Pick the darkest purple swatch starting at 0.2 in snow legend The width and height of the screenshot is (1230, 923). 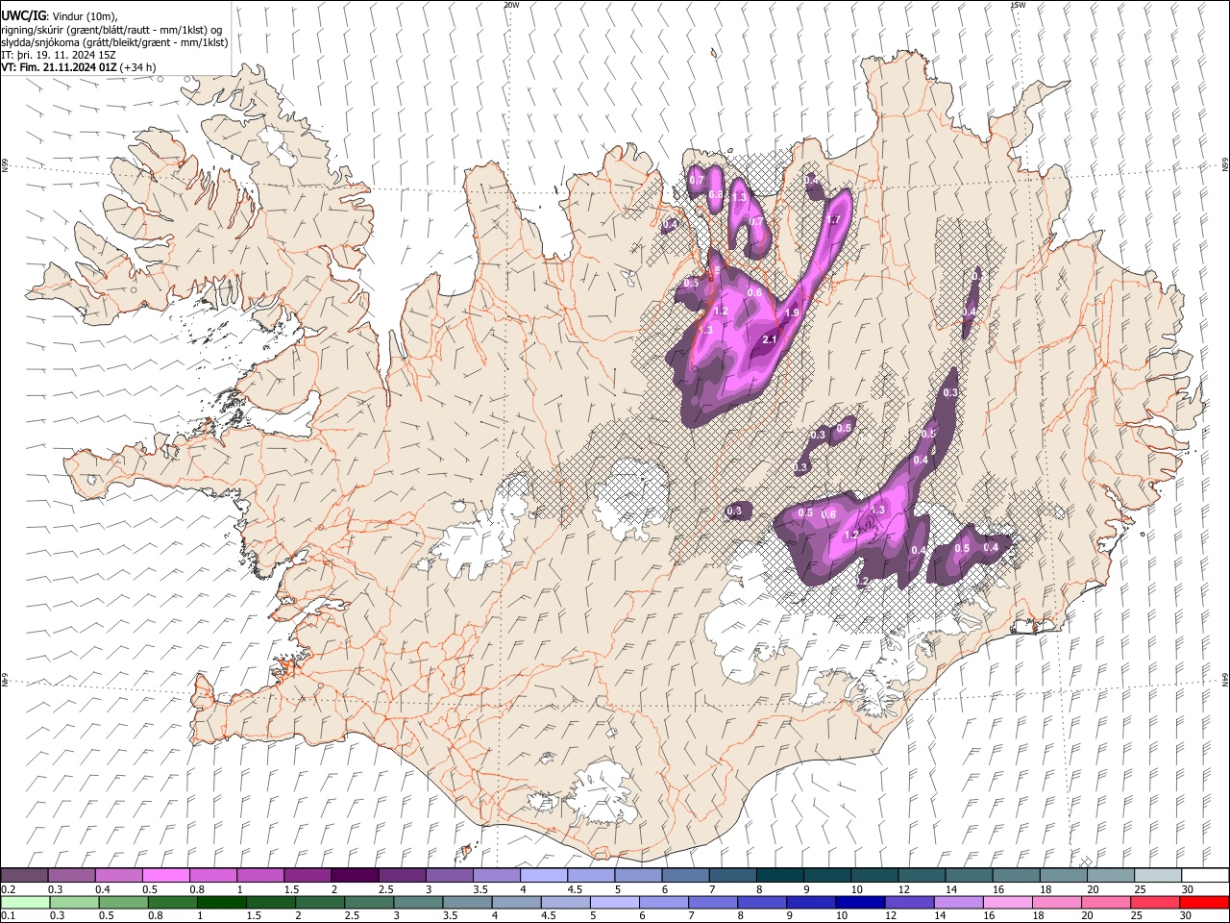pos(24,875)
